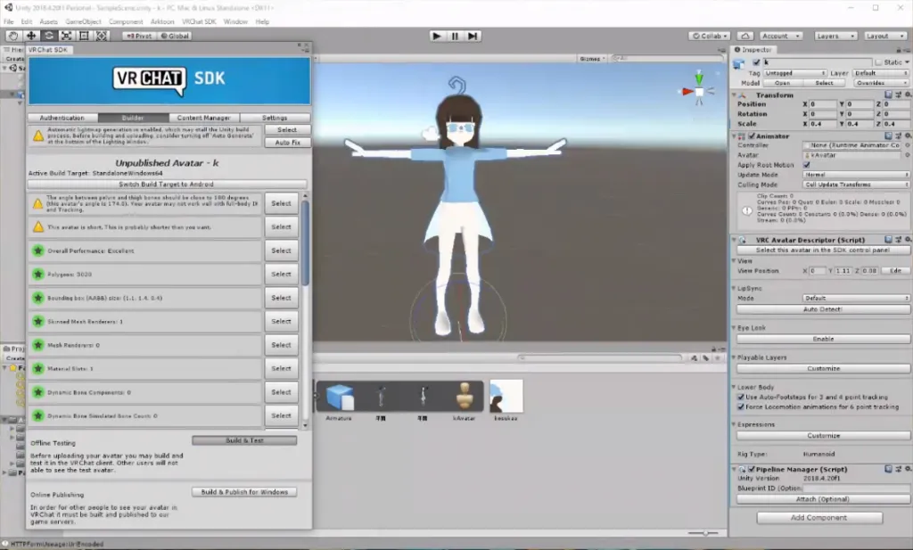Select the Hand tool in the toolbar
Image resolution: width=913 pixels, height=550 pixels.
click(x=13, y=36)
